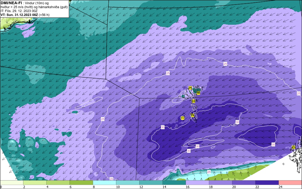The image size is (302, 189).
Task: Select the 14–16 m/s dark teal swatch
Action: 174,183
